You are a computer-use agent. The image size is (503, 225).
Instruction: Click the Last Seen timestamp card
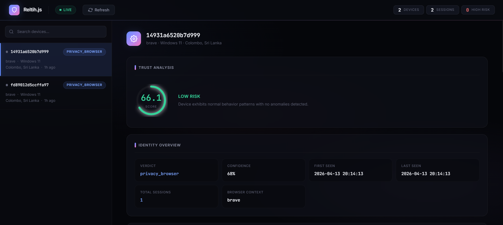438,170
